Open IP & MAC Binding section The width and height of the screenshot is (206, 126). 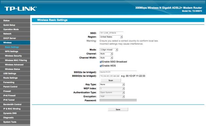click(15, 109)
